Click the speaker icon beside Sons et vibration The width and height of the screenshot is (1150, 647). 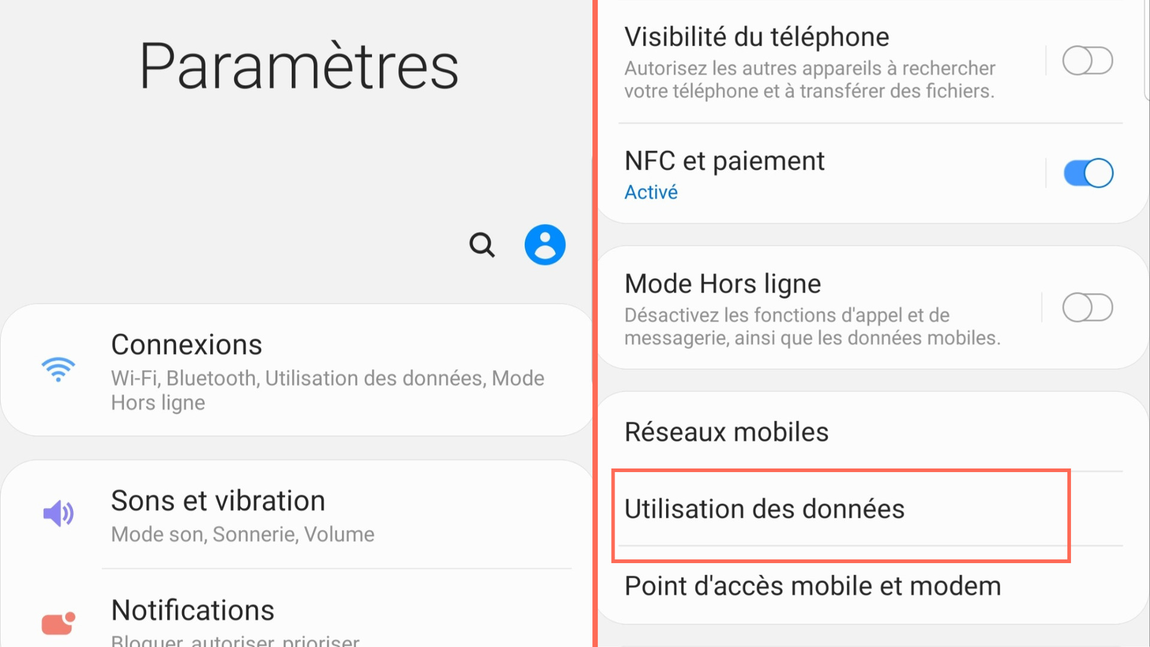click(58, 514)
